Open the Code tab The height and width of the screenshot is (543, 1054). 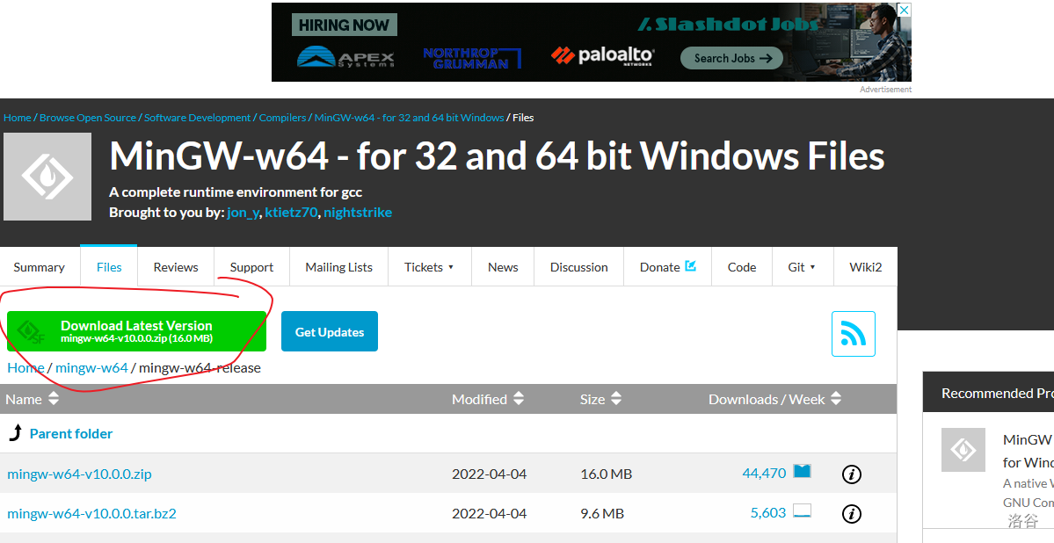[741, 267]
